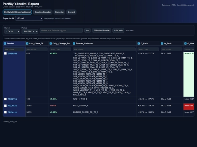
Task: Disable the Öneren_Sistemler column checkbox
Action: (74, 44)
